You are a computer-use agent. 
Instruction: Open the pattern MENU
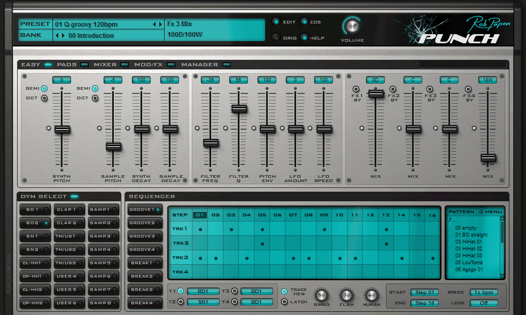[490, 211]
